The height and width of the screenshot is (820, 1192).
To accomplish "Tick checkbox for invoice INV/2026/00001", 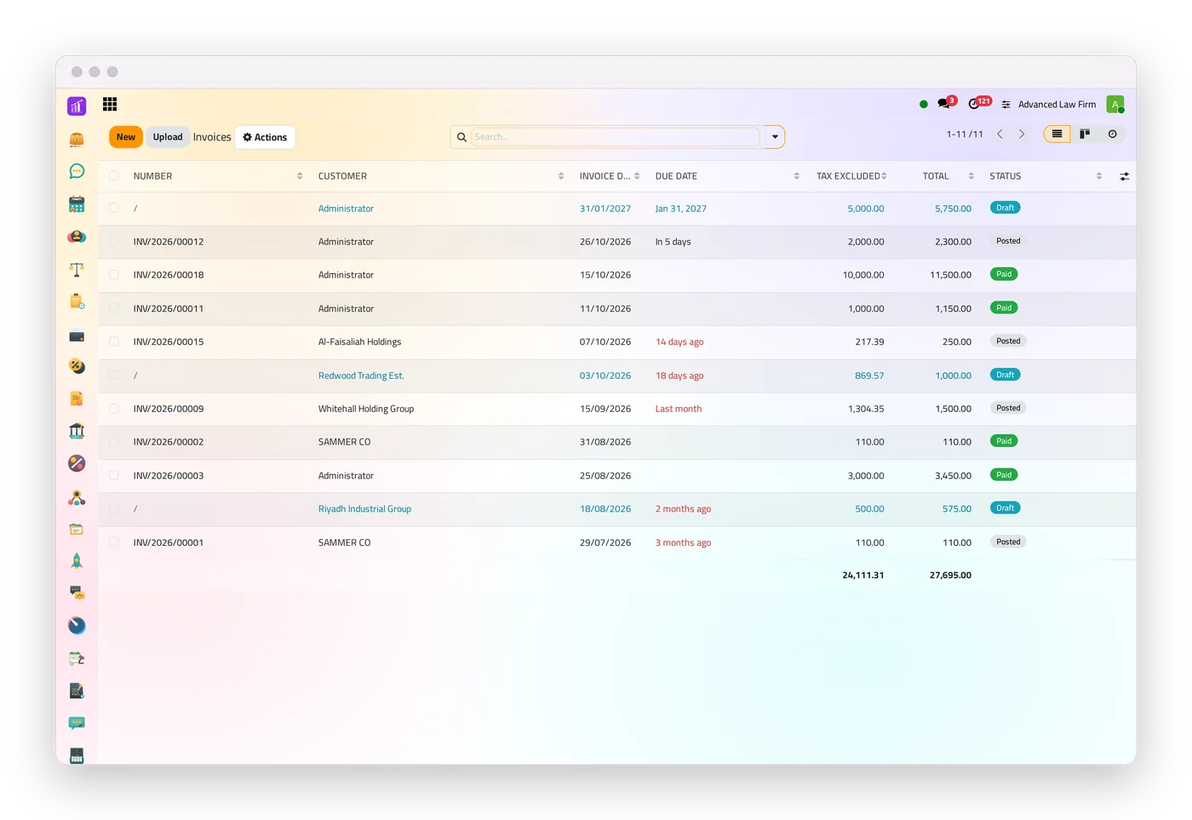I will point(114,542).
